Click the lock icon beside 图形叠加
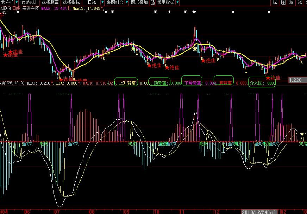This screenshot has height=214, width=307. 152,2
